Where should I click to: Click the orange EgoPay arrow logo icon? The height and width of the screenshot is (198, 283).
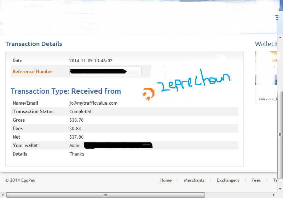tap(148, 94)
